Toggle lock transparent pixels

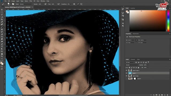coord(129,67)
